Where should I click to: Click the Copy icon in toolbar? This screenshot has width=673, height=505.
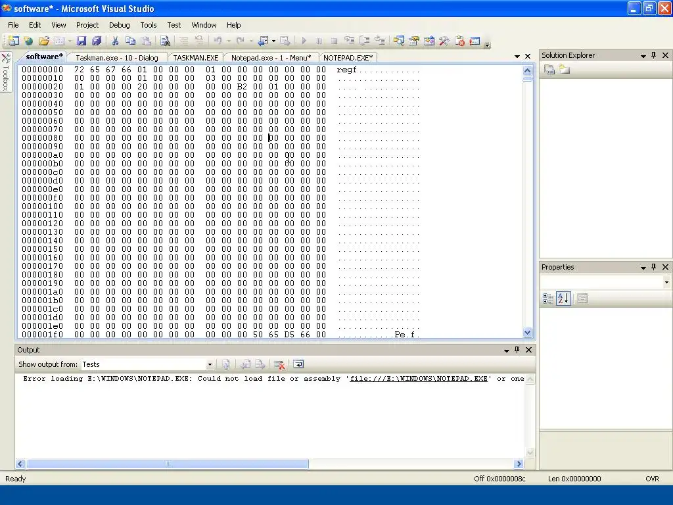[131, 41]
